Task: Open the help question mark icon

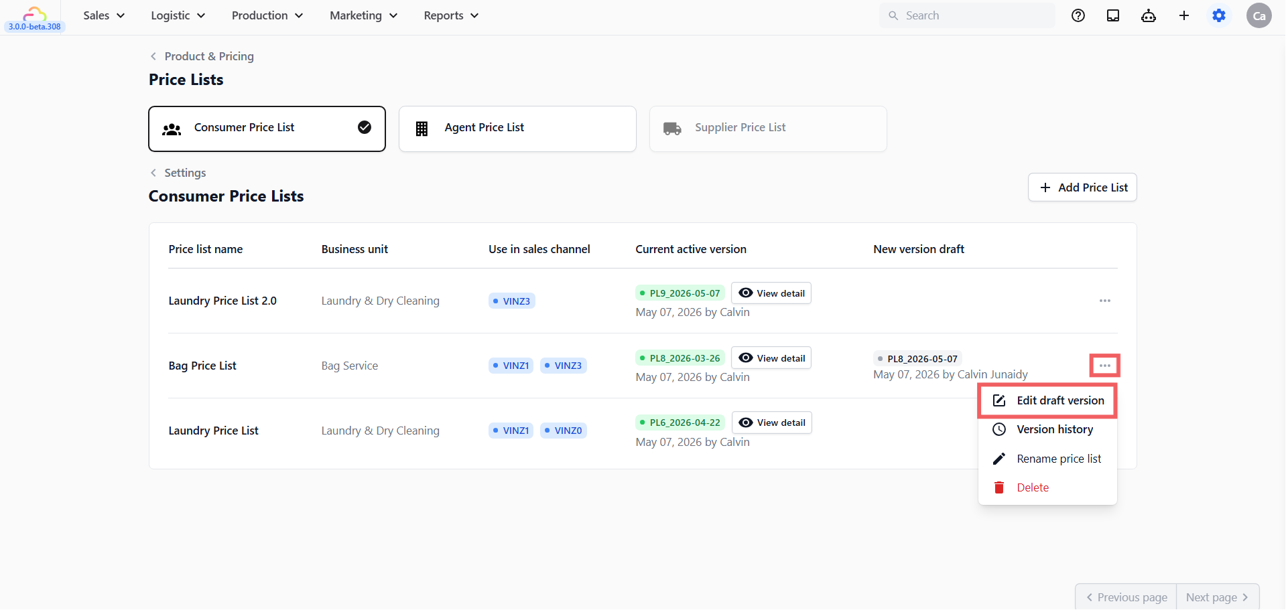Action: pyautogui.click(x=1078, y=15)
